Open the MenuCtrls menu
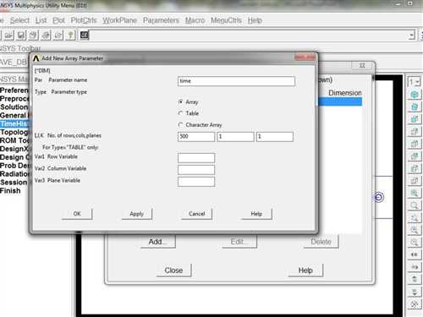This screenshot has width=423, height=317. coord(226,20)
